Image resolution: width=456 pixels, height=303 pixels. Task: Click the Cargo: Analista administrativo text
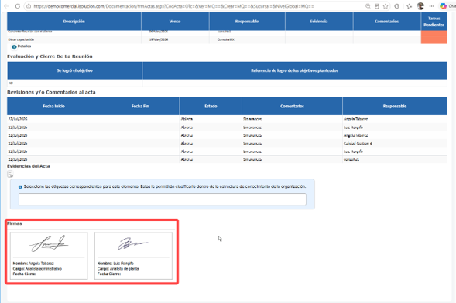tap(37, 268)
